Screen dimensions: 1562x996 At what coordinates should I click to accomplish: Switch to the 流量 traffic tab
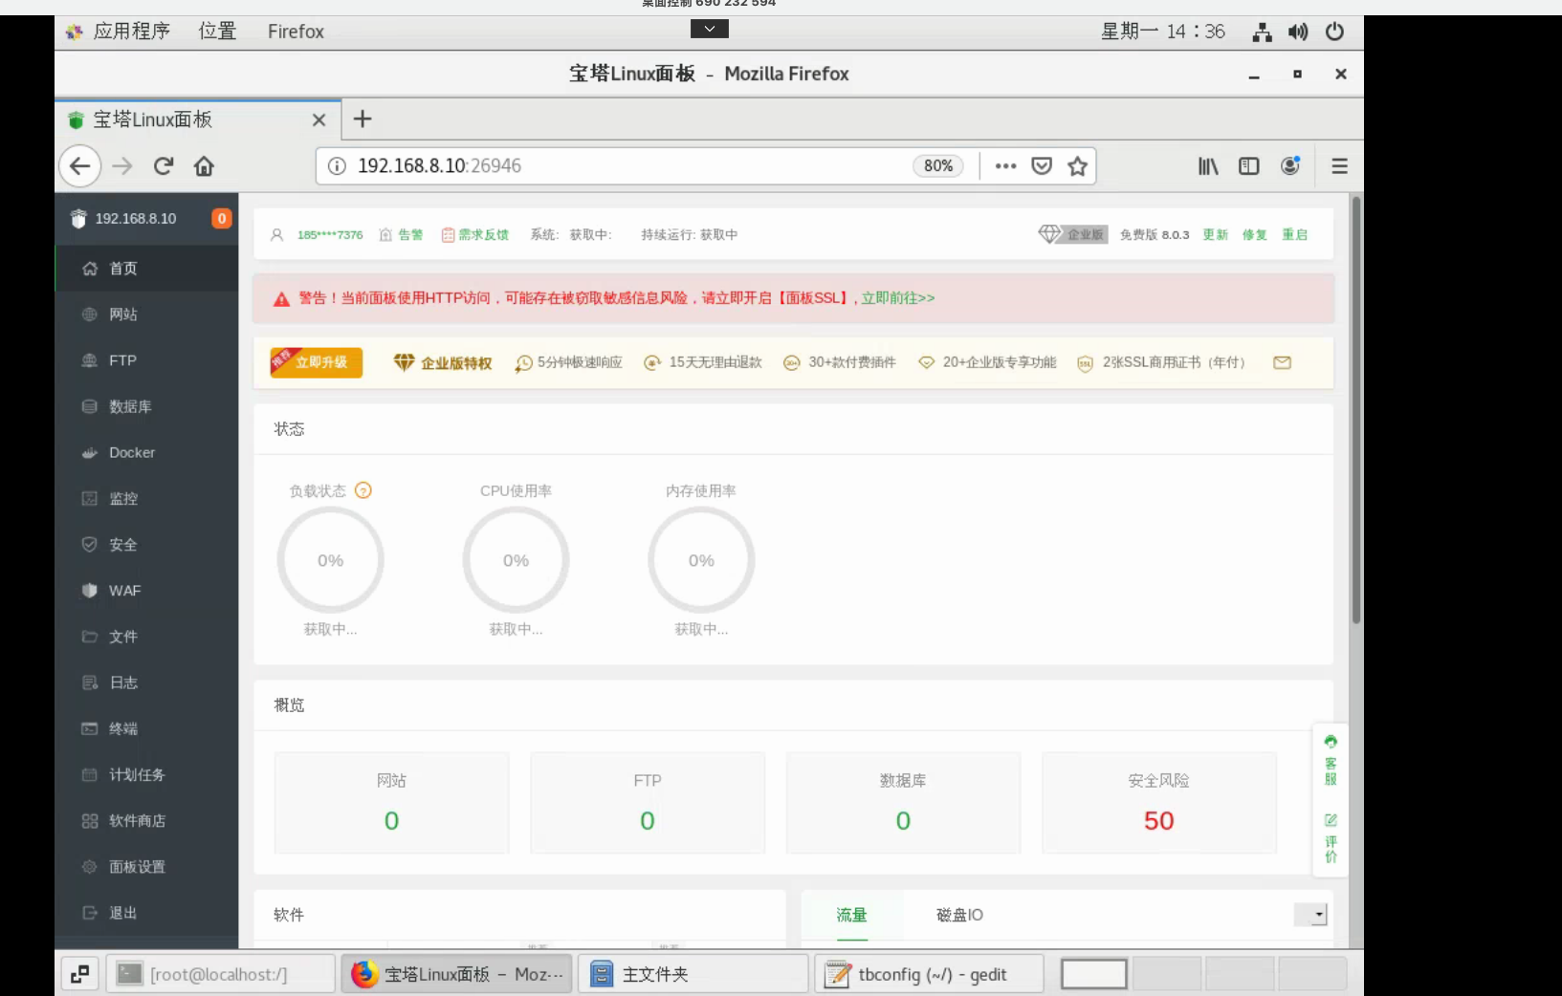tap(851, 915)
